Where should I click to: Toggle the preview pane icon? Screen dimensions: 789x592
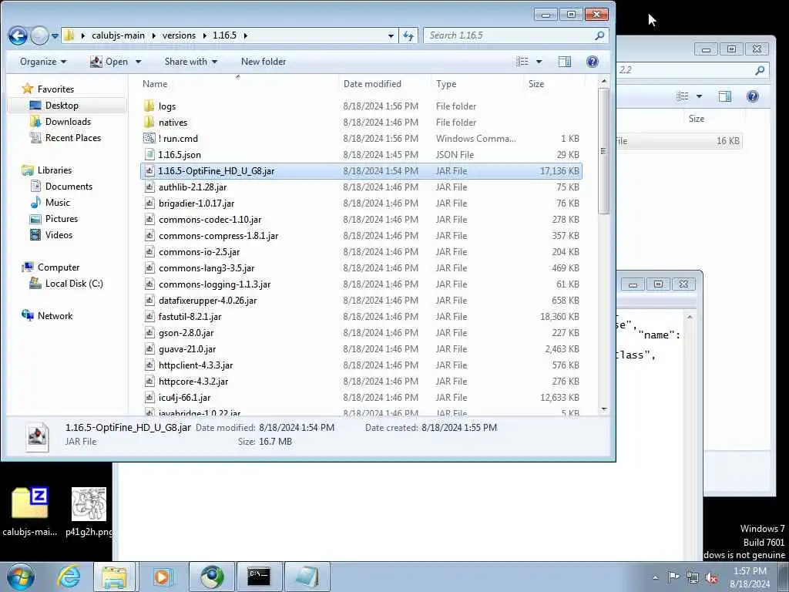click(x=565, y=62)
